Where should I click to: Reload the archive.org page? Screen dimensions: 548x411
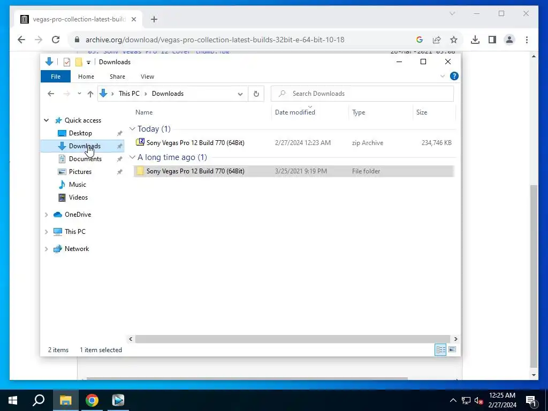[56, 40]
